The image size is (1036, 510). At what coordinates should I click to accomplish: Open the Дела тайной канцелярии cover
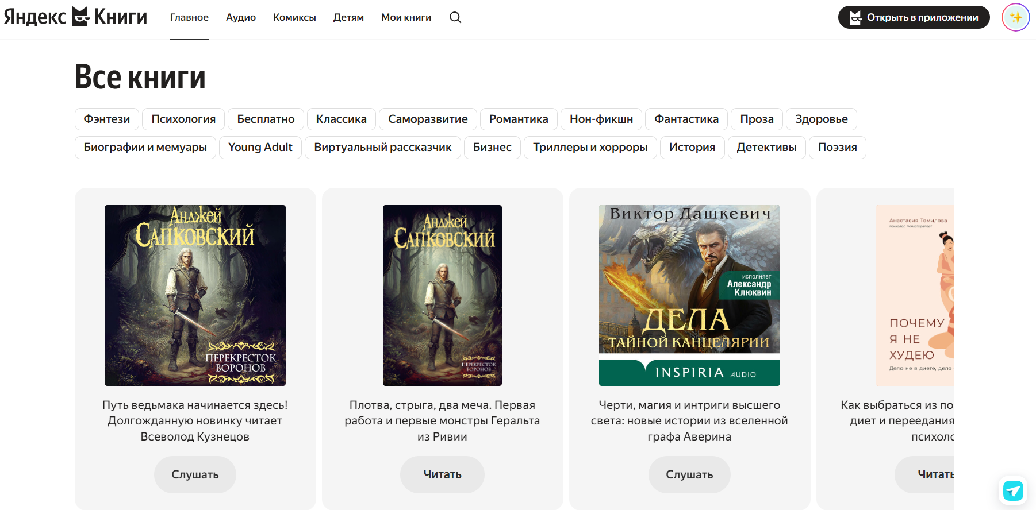tap(689, 295)
